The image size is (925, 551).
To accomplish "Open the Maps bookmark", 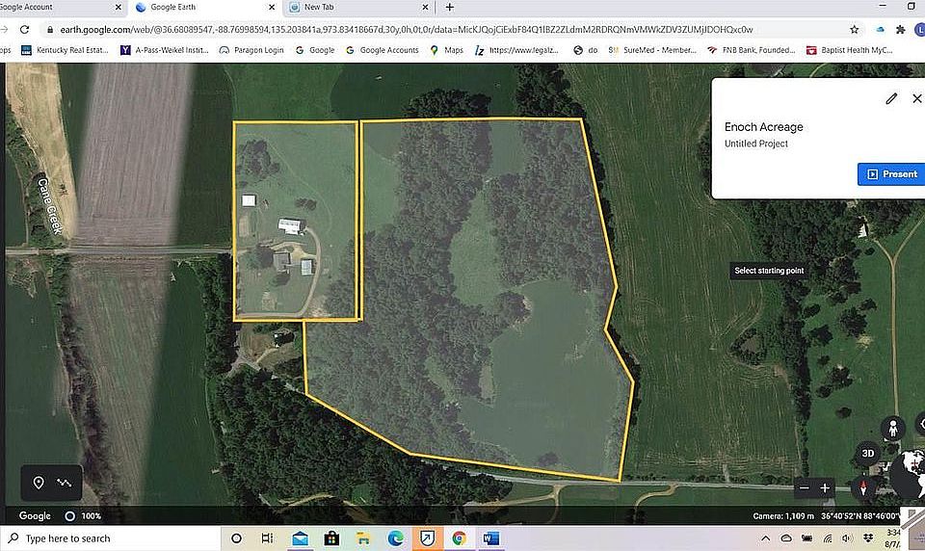I will coord(446,50).
